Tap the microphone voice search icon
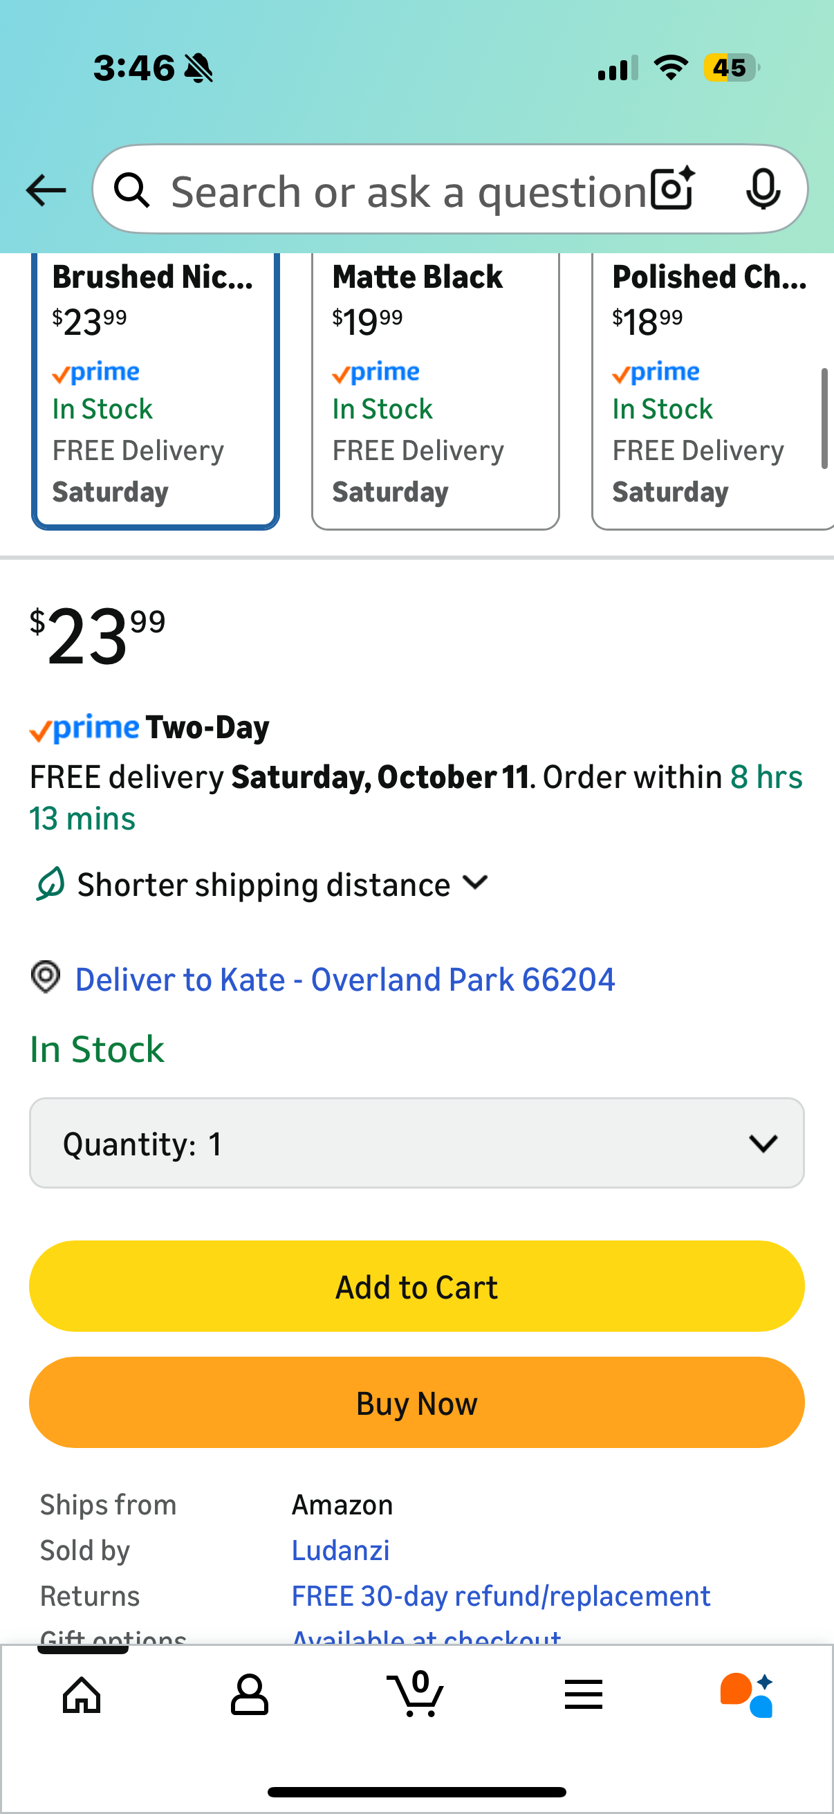Viewport: 834px width, 1814px height. (x=762, y=190)
